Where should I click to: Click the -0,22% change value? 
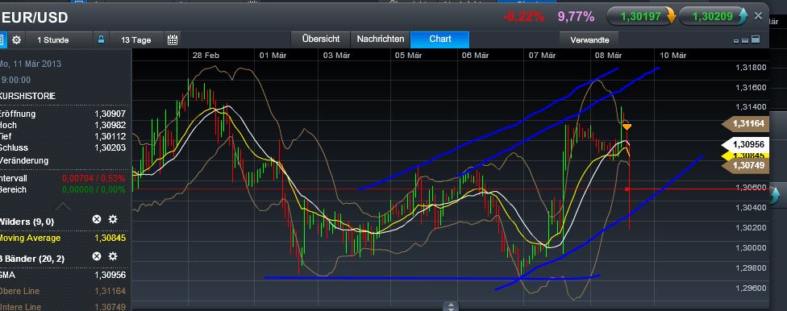click(523, 17)
